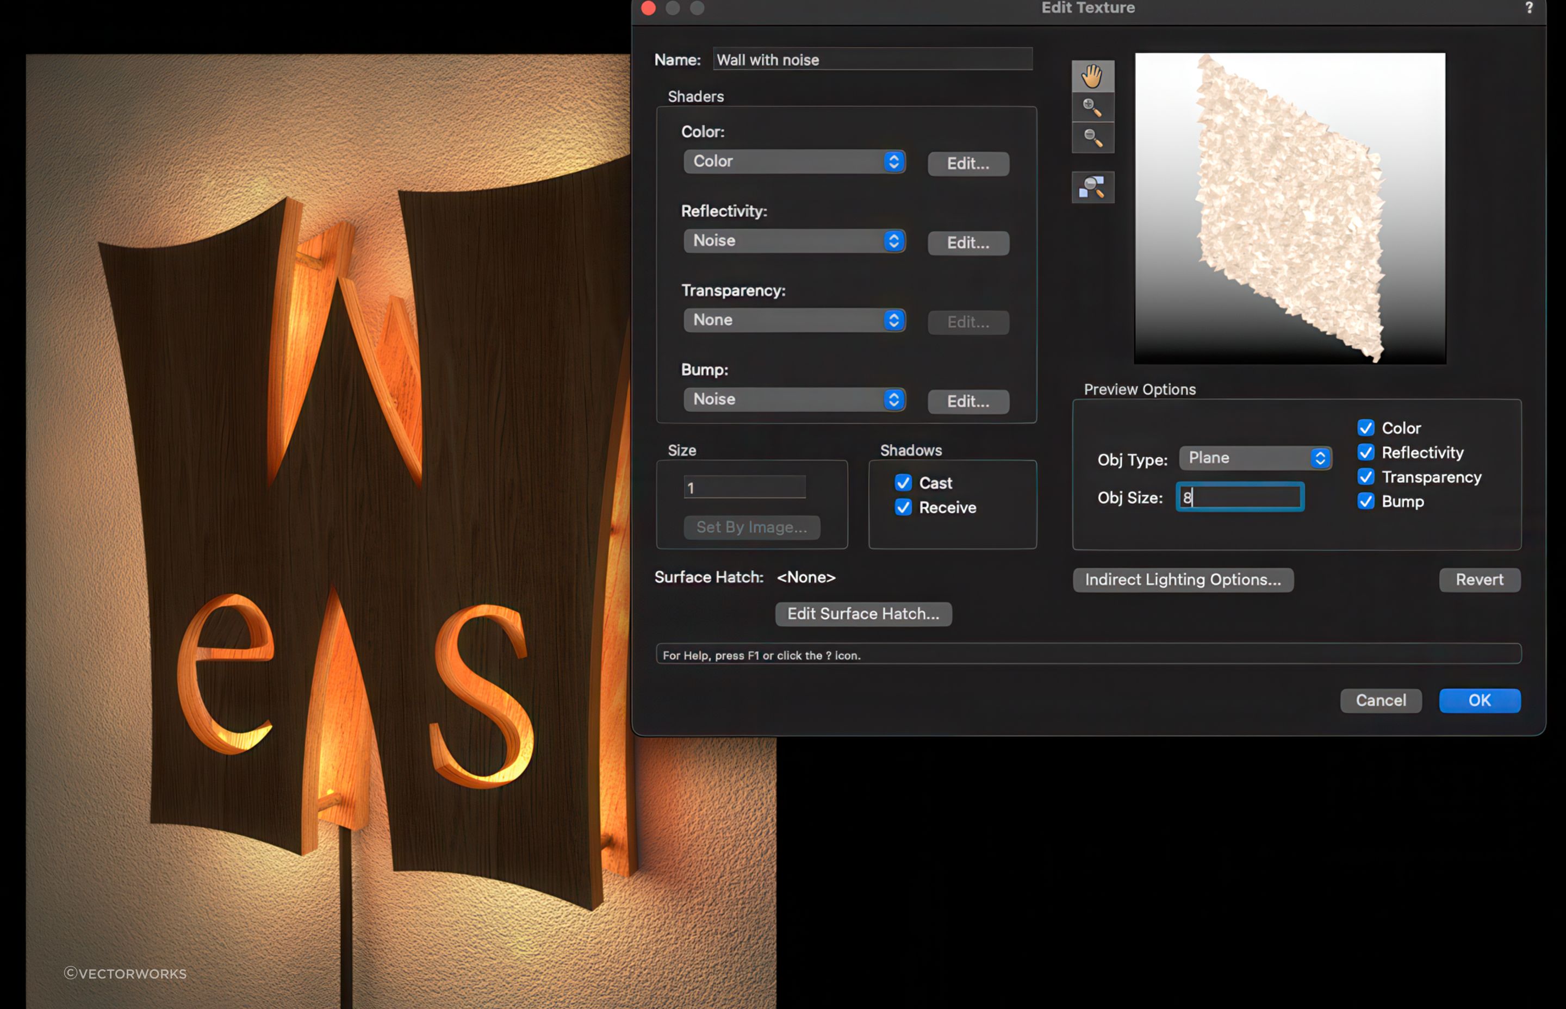Uncheck the Transparency preview option
The width and height of the screenshot is (1566, 1009).
[1365, 476]
